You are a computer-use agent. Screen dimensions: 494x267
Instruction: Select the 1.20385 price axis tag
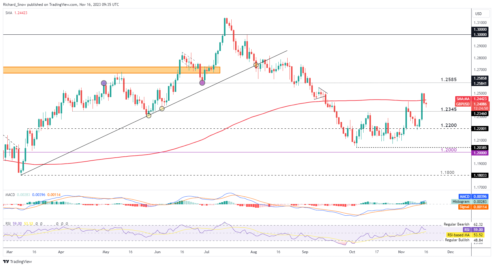tap(480, 148)
